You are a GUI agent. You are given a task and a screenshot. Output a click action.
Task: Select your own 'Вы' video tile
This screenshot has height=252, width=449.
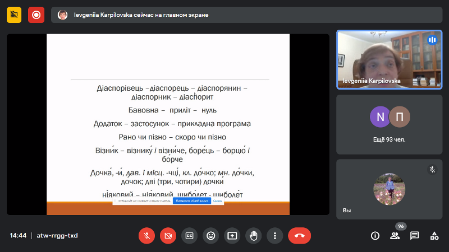click(389, 189)
